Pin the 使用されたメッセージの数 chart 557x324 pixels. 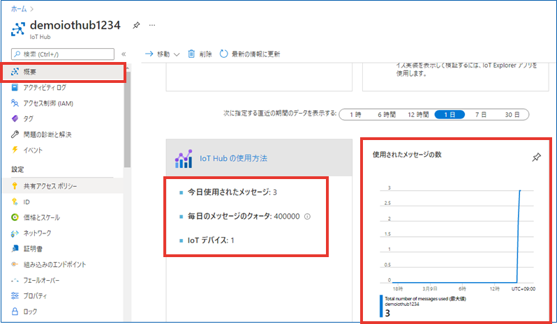(x=536, y=157)
